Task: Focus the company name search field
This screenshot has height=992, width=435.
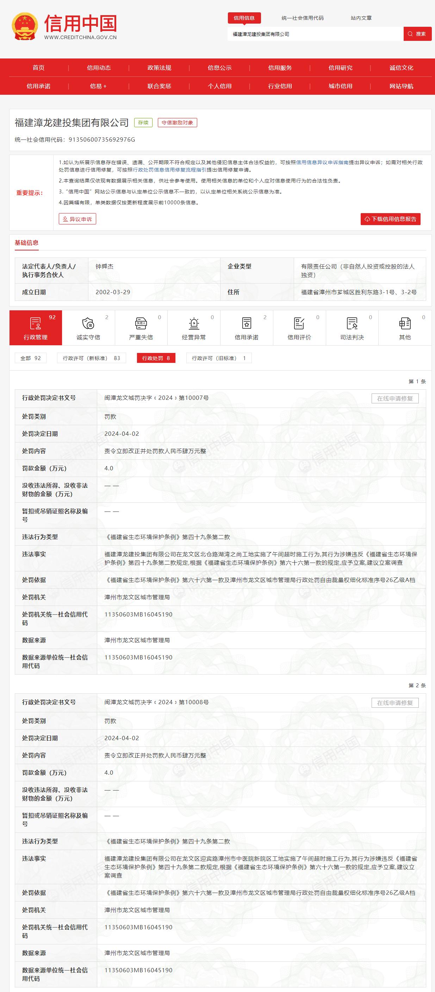Action: click(315, 34)
